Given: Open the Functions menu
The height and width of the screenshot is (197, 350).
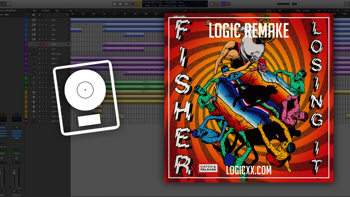Looking at the screenshot, I should (x=46, y=11).
